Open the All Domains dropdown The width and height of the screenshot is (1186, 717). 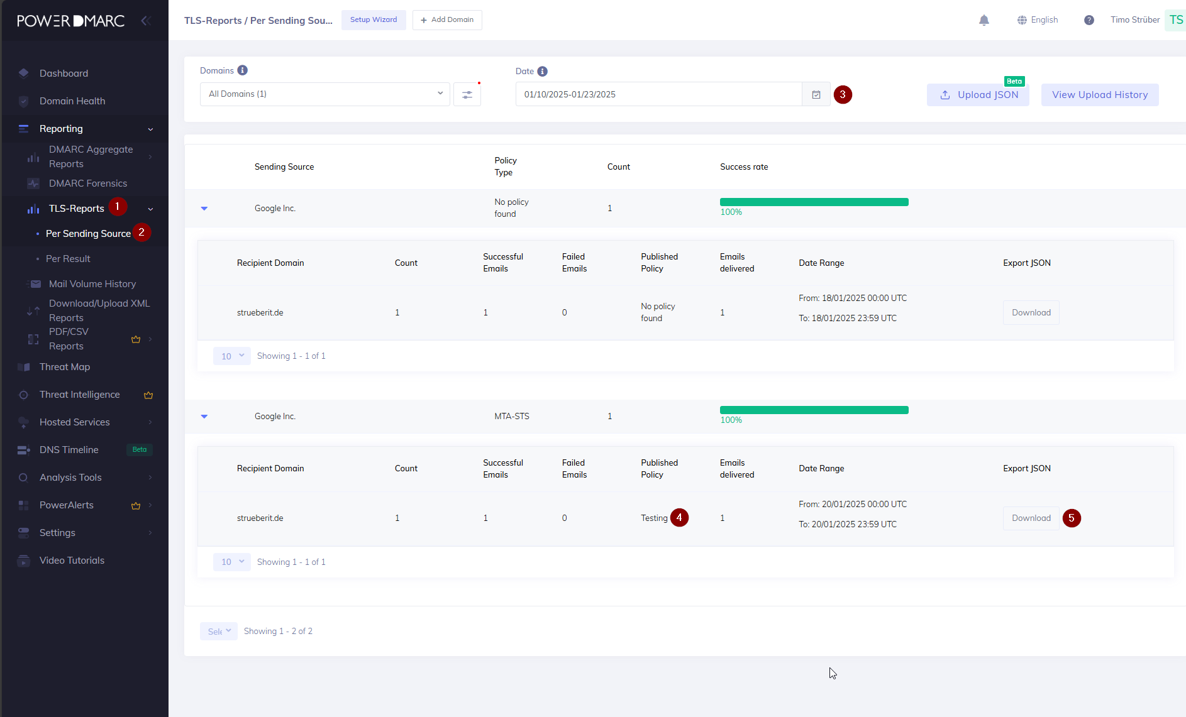(324, 94)
